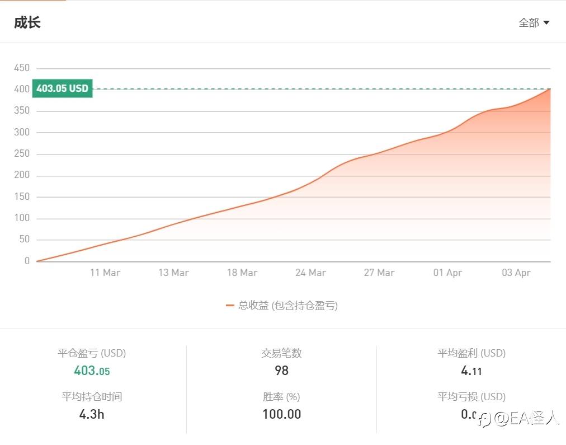Click the 成长 section title
566x445 pixels.
[x=27, y=23]
